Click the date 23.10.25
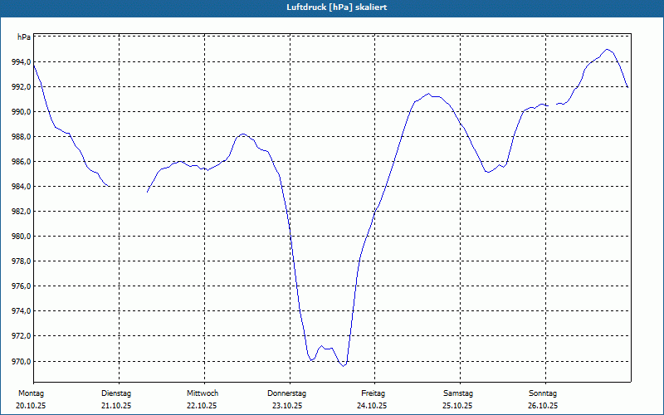 point(287,406)
